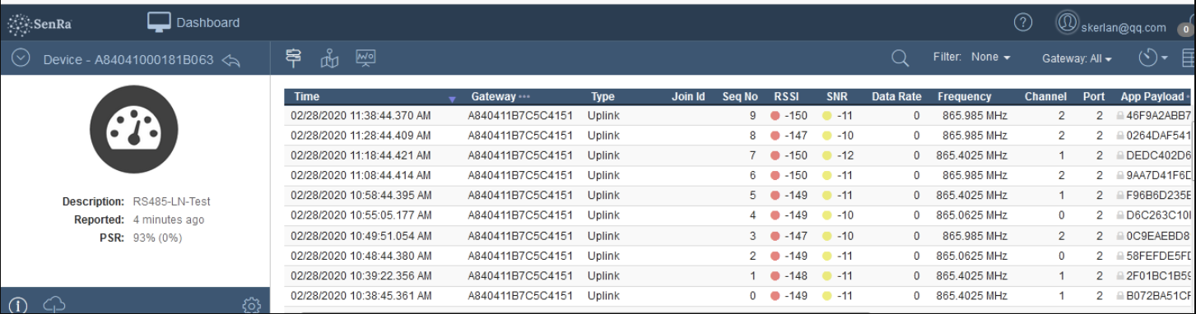1196x314 pixels.
Task: Click the back arrows beside device name
Action: pos(231,60)
